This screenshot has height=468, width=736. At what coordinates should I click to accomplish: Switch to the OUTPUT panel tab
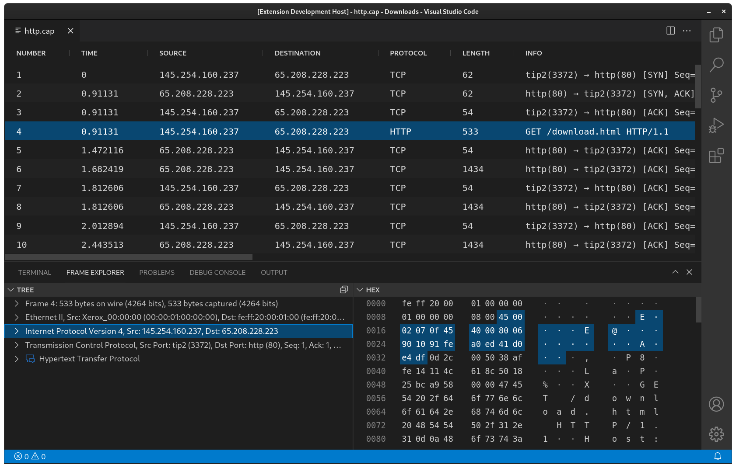pyautogui.click(x=274, y=272)
